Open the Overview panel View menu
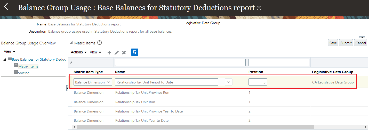 click(10, 51)
